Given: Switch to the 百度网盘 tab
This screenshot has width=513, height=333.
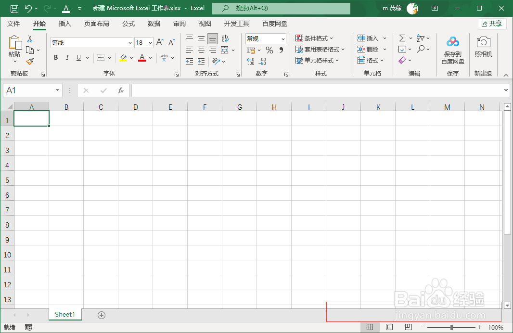Looking at the screenshot, I should pyautogui.click(x=275, y=24).
